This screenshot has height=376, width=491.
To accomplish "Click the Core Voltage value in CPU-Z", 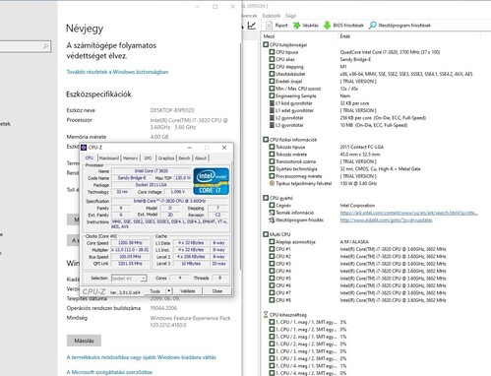I will (178, 192).
